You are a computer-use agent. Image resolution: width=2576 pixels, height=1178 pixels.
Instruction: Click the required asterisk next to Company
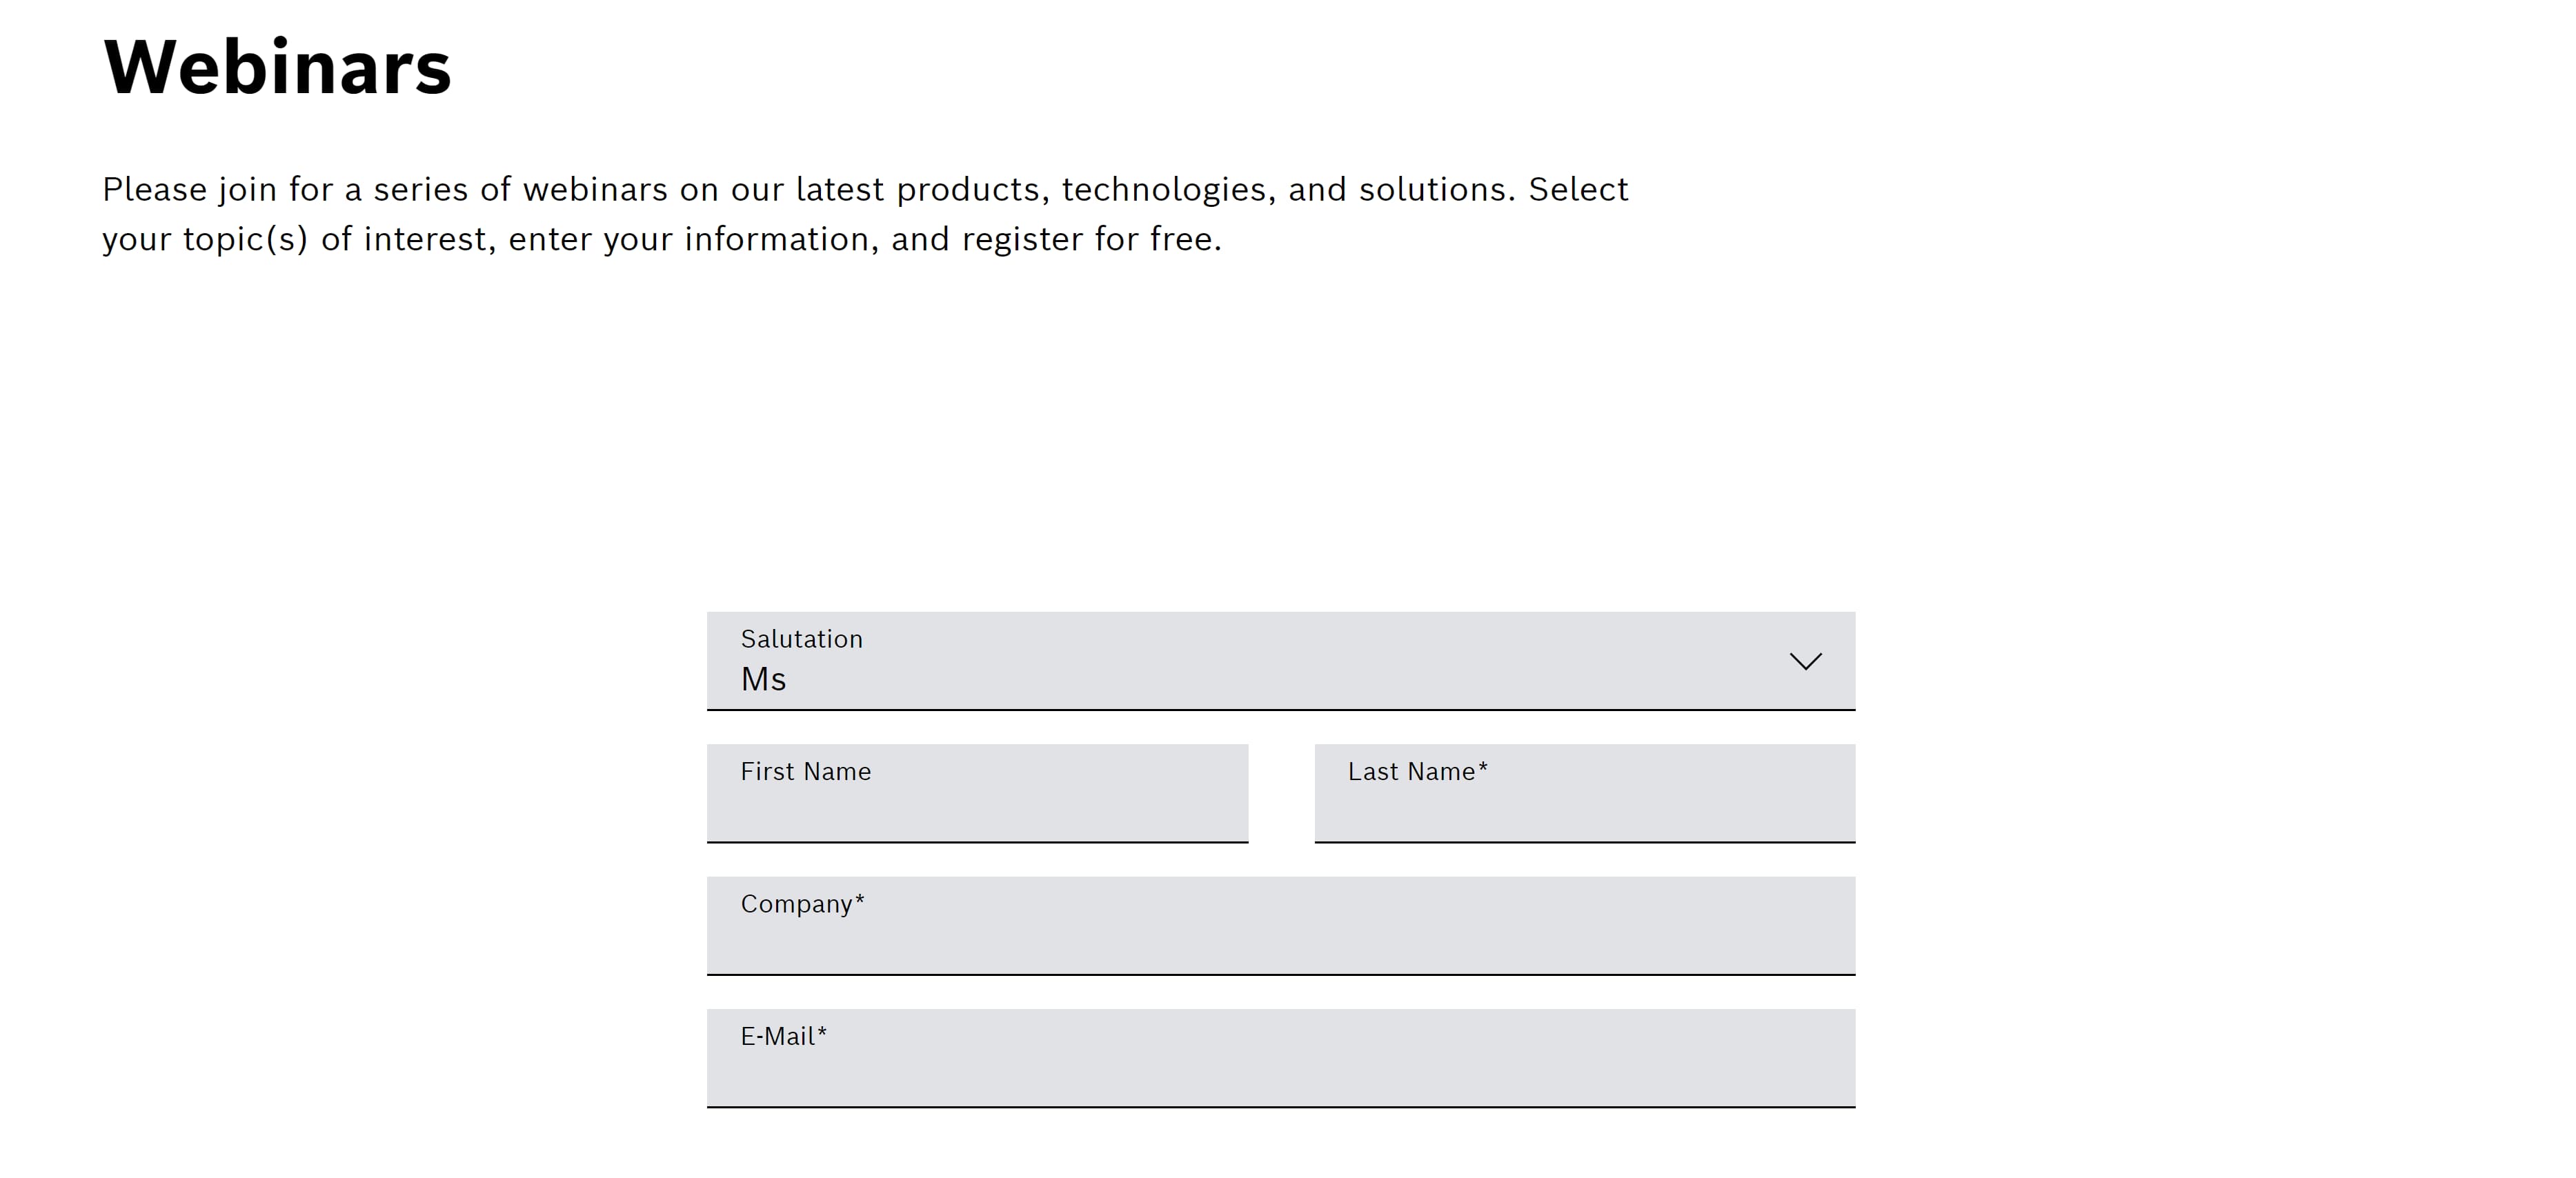point(860,900)
